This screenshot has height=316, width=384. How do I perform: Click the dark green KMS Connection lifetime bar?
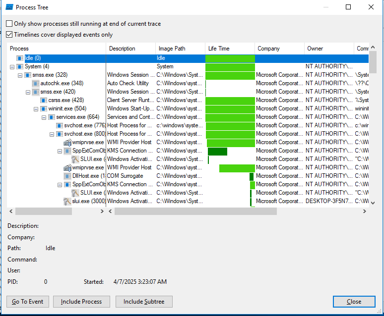click(217, 152)
